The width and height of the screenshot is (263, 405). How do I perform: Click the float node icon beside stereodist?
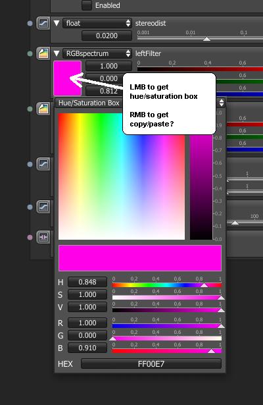[x=43, y=23]
